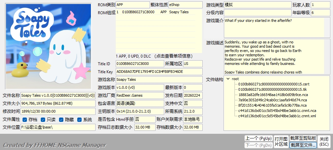Select the ROM组成 row 0100B860271C8000 APP
This screenshot has width=333, height=150.
coord(156,12)
